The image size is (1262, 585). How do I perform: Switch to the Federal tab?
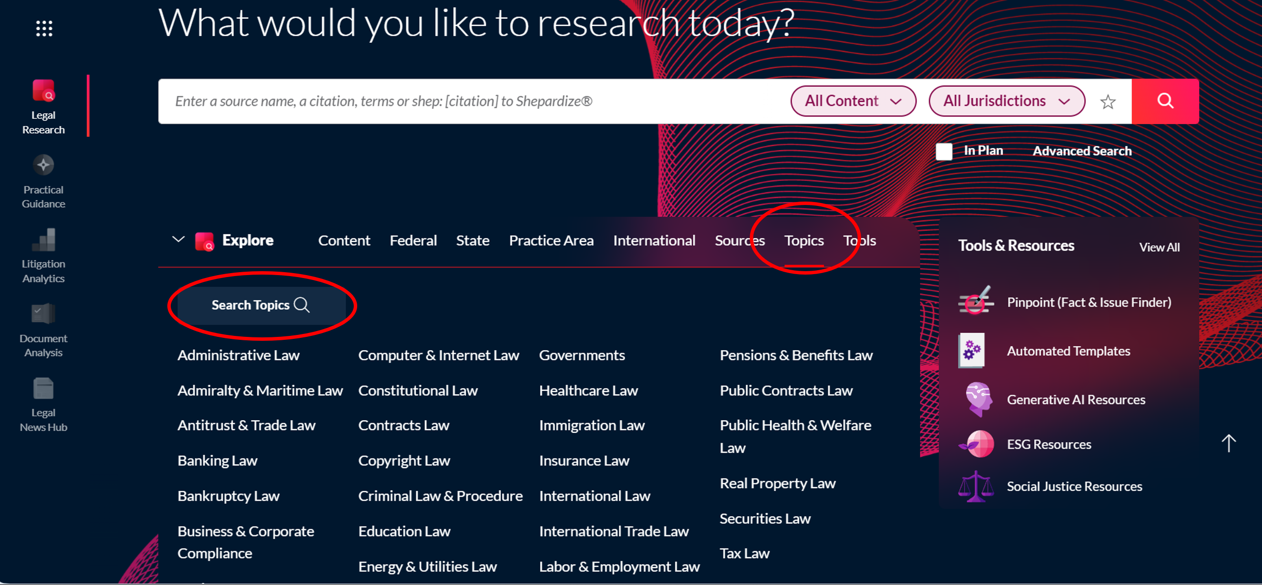pyautogui.click(x=413, y=240)
